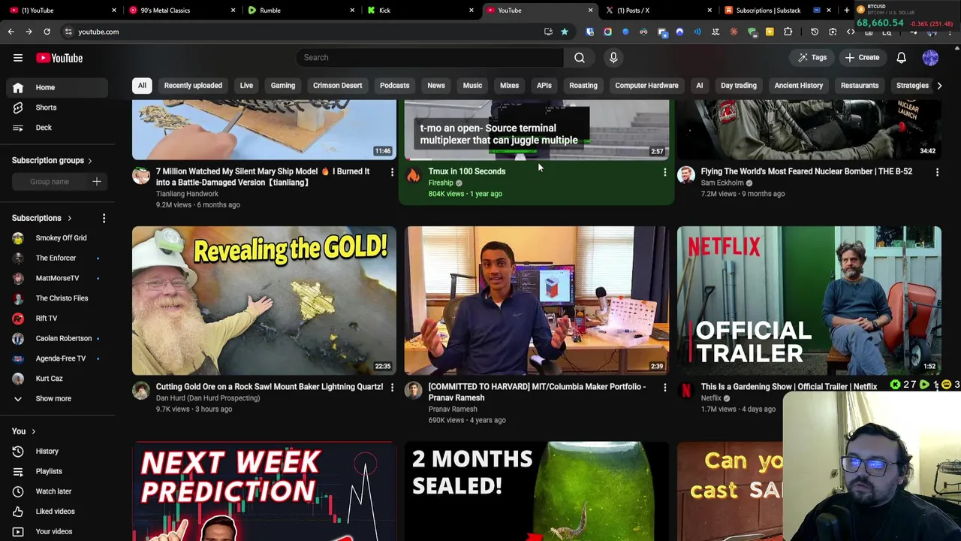Screen dimensions: 961x541
Task: Open the Next Week Prediction thumbnail
Action: [264, 491]
